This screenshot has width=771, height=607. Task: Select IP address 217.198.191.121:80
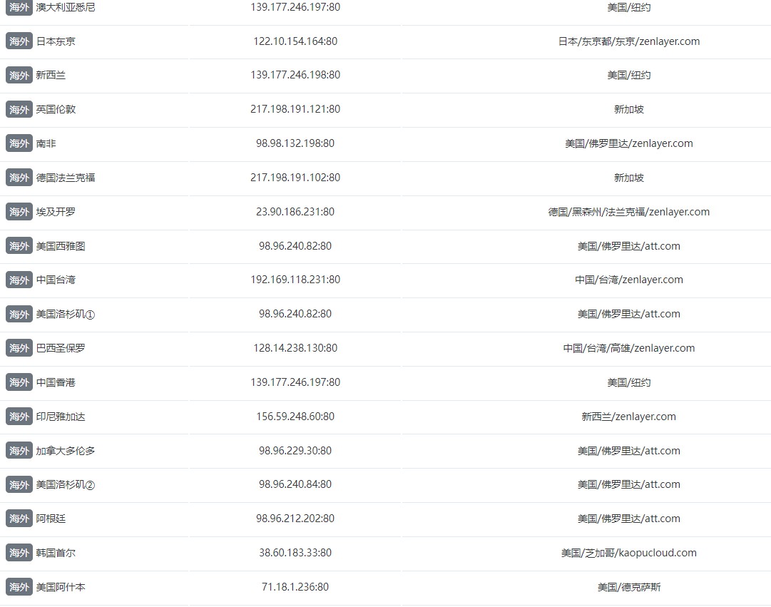[x=295, y=110]
